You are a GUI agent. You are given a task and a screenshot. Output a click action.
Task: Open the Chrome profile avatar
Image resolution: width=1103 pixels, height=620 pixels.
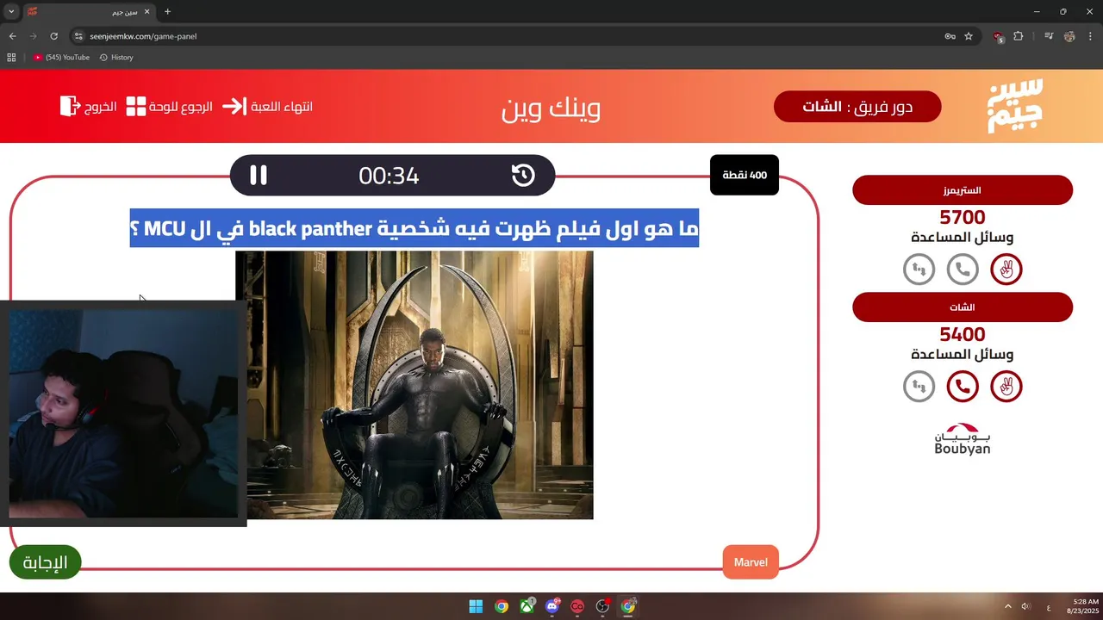pos(1069,36)
